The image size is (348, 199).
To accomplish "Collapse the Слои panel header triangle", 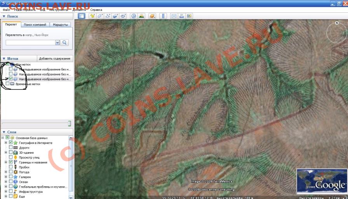I will click(x=4, y=132).
